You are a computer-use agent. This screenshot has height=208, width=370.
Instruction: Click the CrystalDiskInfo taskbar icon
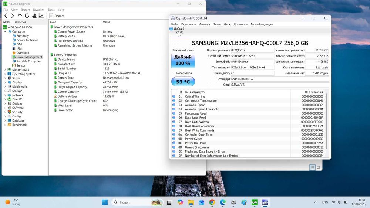265,202
